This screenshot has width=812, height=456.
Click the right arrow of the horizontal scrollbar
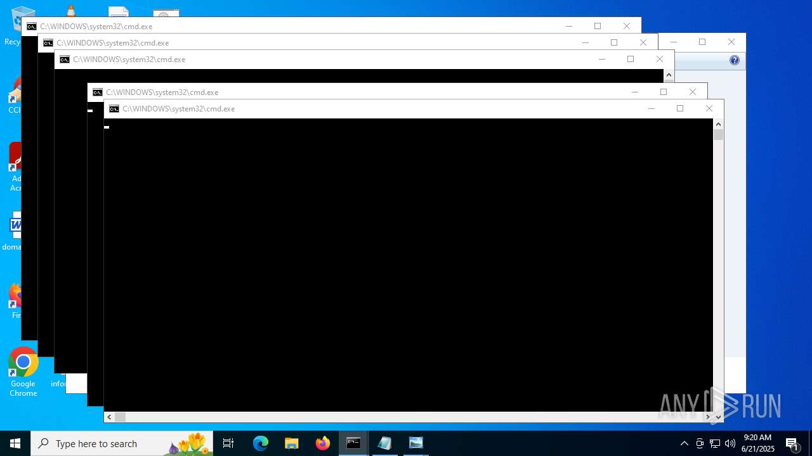(x=708, y=417)
